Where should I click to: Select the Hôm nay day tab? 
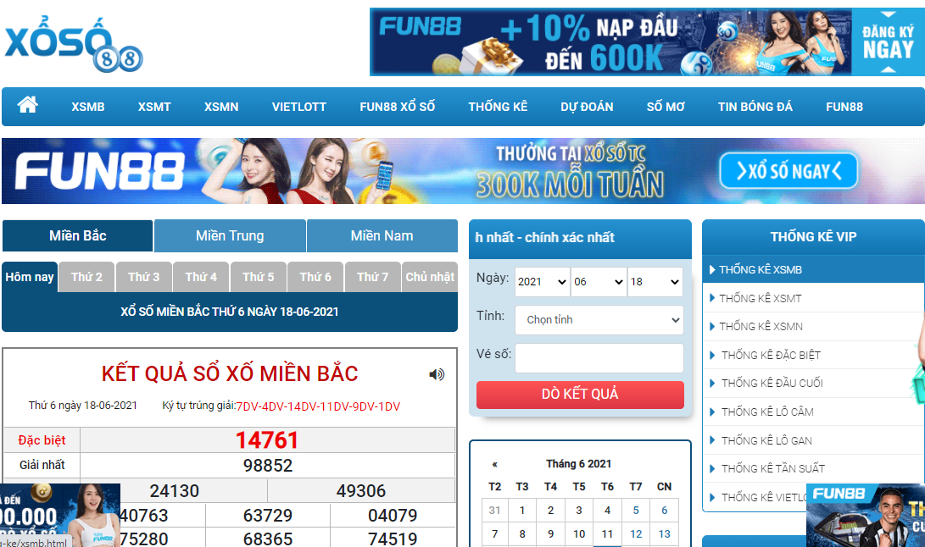pos(30,277)
